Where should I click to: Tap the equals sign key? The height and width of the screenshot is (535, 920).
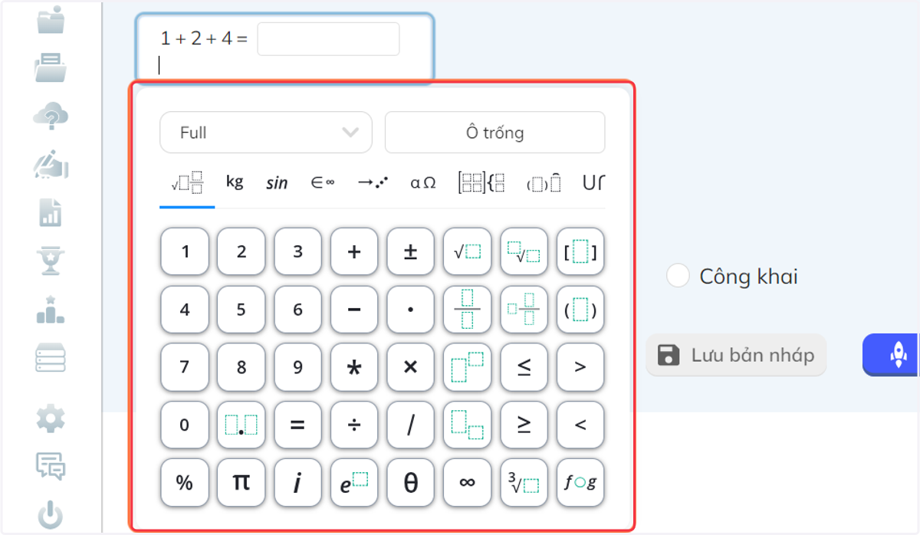point(297,425)
